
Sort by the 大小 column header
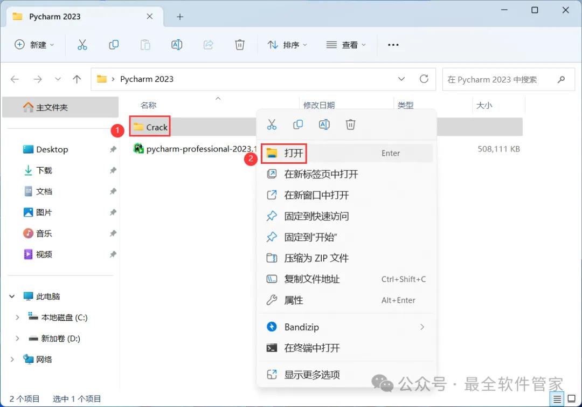(x=484, y=106)
